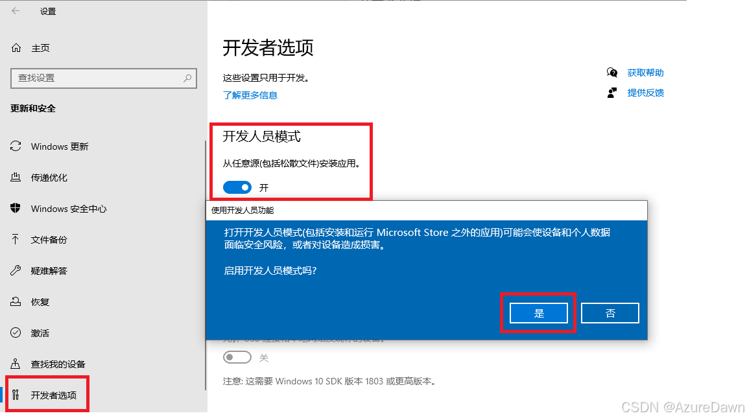Select 开发者选项 in the sidebar
747x420 pixels.
[47, 395]
